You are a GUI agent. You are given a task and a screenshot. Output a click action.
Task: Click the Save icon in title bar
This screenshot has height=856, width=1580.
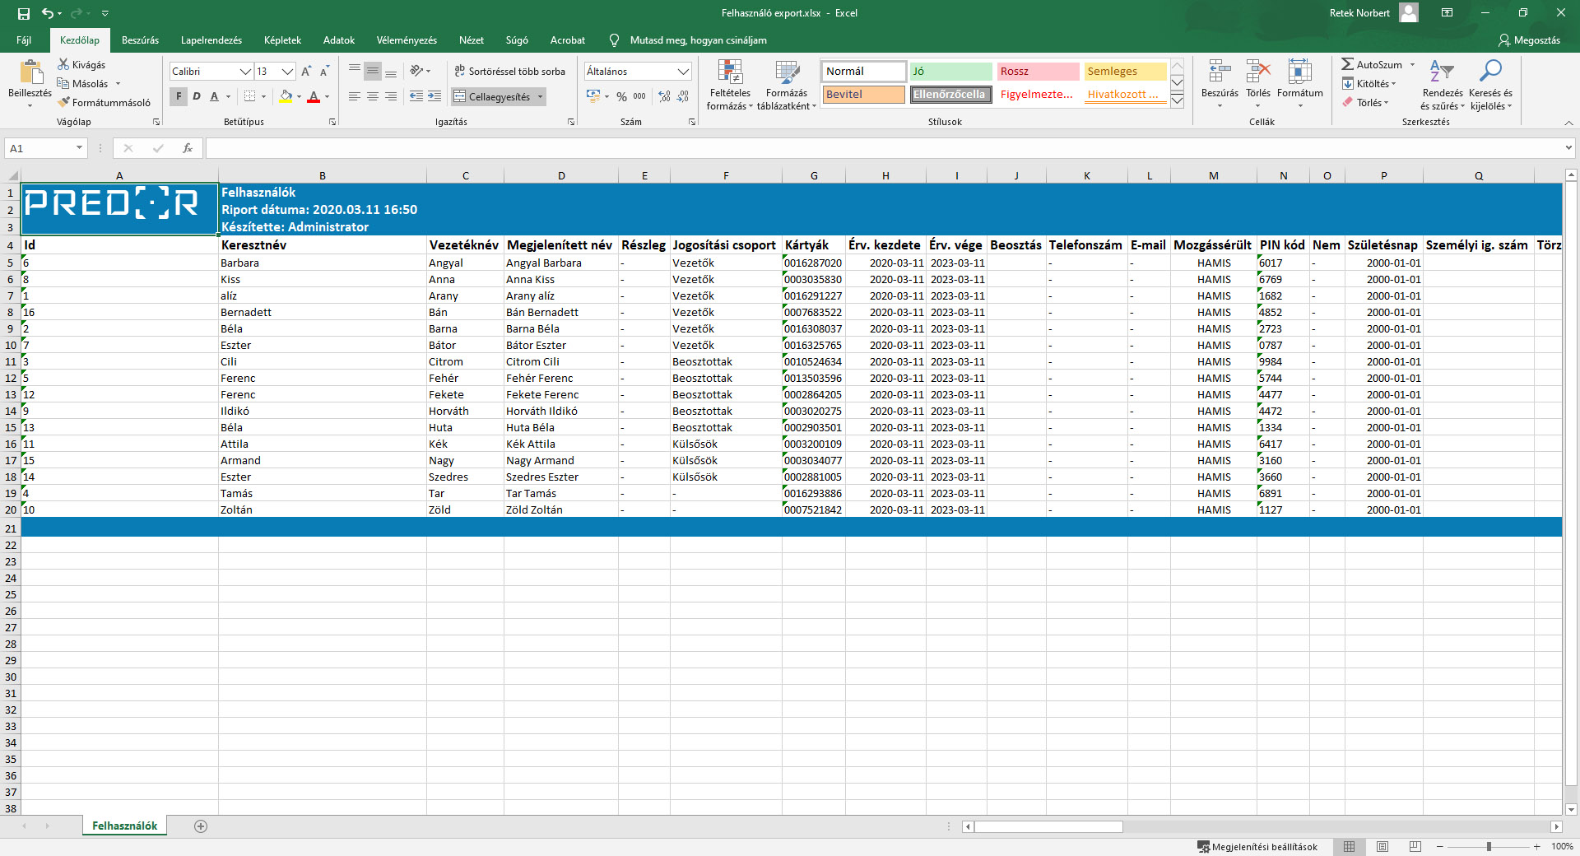point(24,13)
